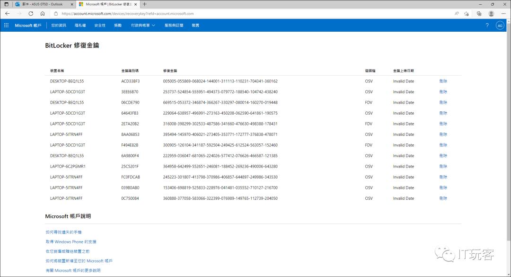The height and width of the screenshot is (277, 511).
Task: Open the AG account avatar menu
Action: pyautogui.click(x=500, y=25)
